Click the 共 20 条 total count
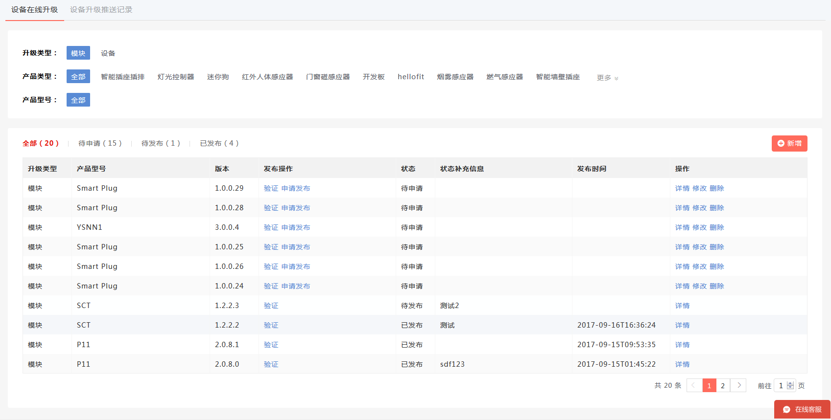Screen dimensions: 831x420 pos(668,385)
